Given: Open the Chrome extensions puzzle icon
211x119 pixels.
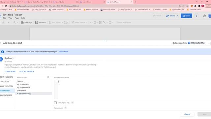Looking at the screenshot, I should click(195, 6).
